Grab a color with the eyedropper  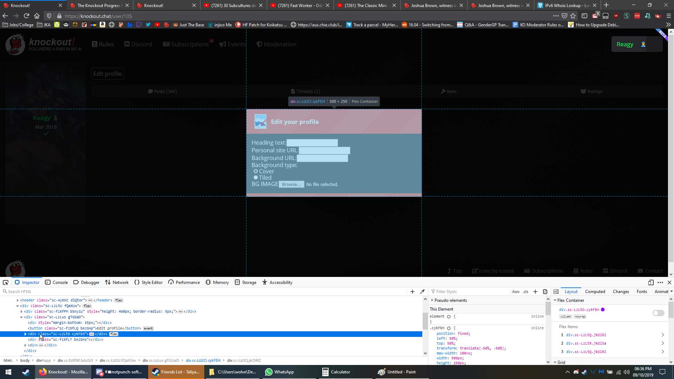422,292
